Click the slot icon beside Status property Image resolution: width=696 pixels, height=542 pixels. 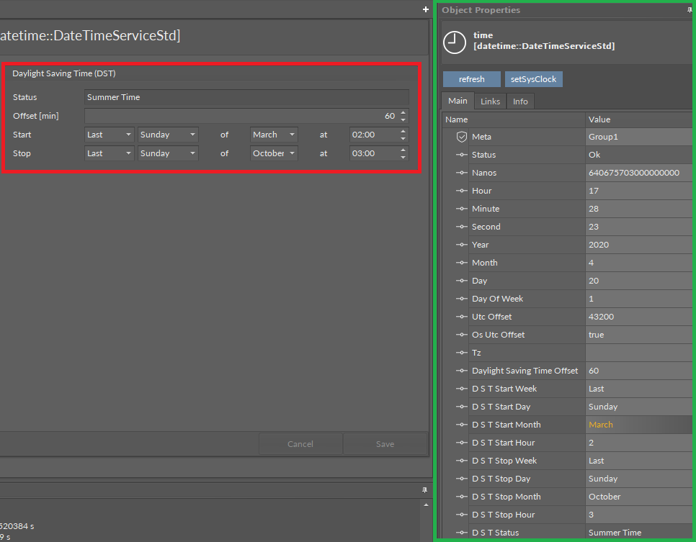pos(462,155)
